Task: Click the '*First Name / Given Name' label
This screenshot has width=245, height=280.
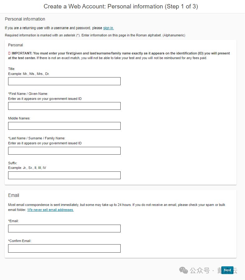Action: (28, 94)
